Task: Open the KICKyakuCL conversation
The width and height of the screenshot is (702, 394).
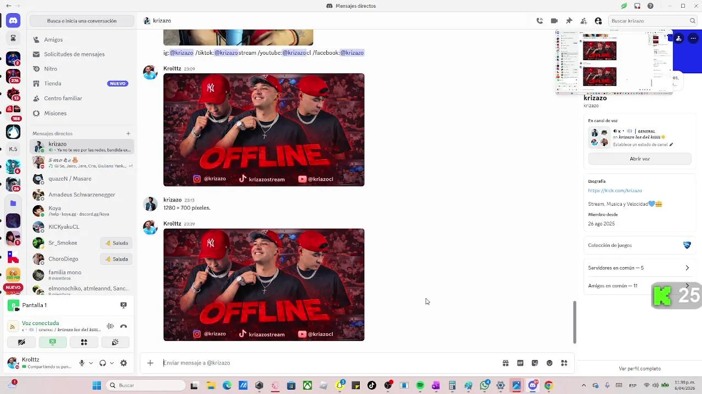Action: (x=82, y=227)
